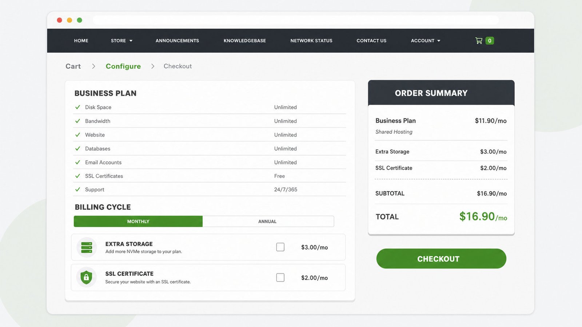Viewport: 582px width, 327px height.
Task: Click the Disk Space feature label
Action: pos(98,107)
